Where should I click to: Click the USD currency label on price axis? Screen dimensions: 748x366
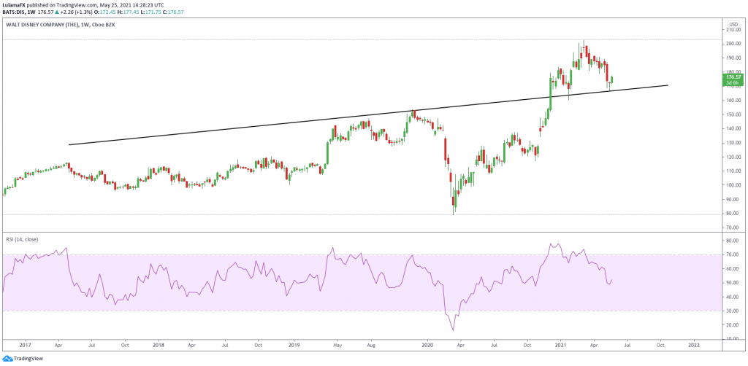click(733, 24)
